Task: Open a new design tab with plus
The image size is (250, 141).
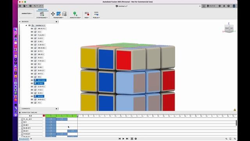Action: (204, 6)
